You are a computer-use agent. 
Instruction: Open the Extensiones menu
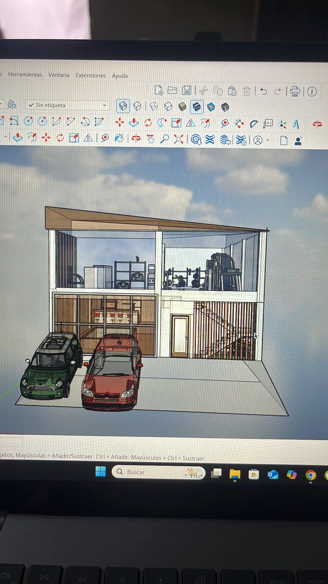(91, 75)
